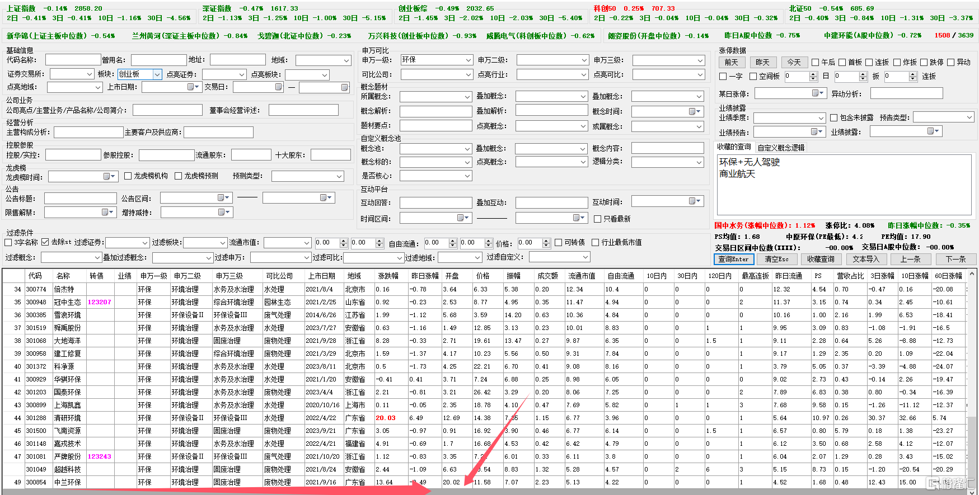This screenshot has height=495, width=979.
Task: Expand the 可比公司 dropdown
Action: point(469,74)
